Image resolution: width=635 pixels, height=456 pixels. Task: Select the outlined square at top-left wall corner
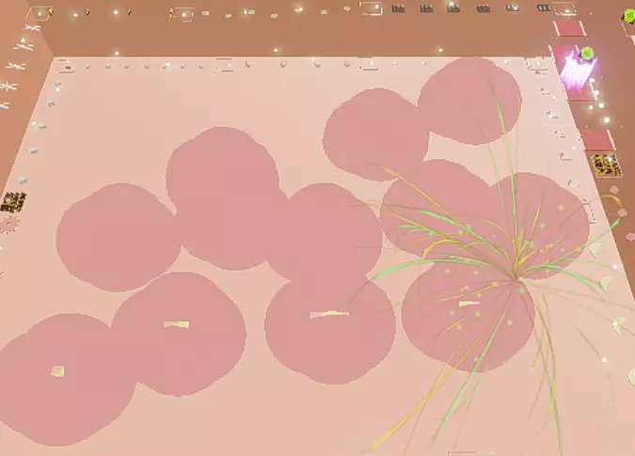(39, 13)
